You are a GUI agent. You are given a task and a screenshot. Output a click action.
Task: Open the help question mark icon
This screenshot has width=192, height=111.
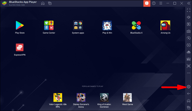point(154,3)
